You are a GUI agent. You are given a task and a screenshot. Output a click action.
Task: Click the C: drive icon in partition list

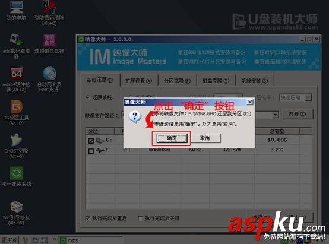100,140
